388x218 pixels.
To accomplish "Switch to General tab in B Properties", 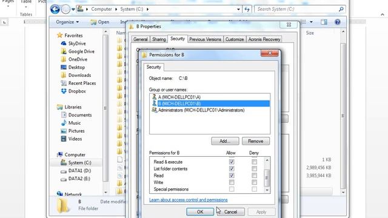I will [141, 39].
